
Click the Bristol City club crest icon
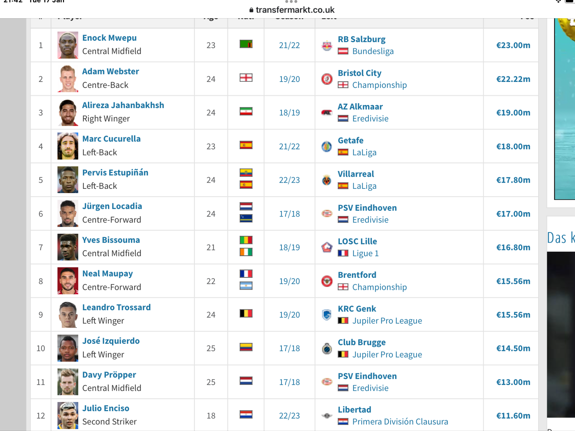[327, 79]
